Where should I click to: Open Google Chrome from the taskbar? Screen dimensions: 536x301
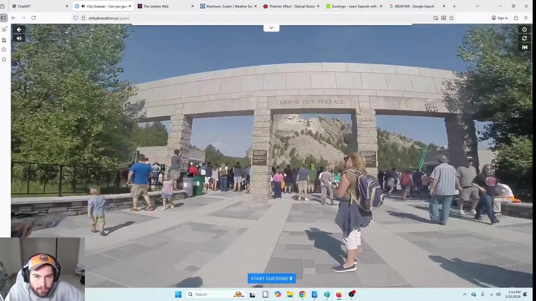click(x=302, y=294)
